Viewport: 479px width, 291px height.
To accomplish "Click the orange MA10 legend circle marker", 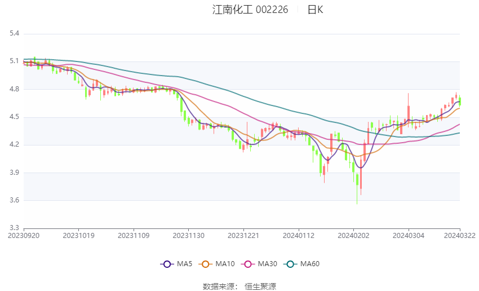I will point(206,264).
